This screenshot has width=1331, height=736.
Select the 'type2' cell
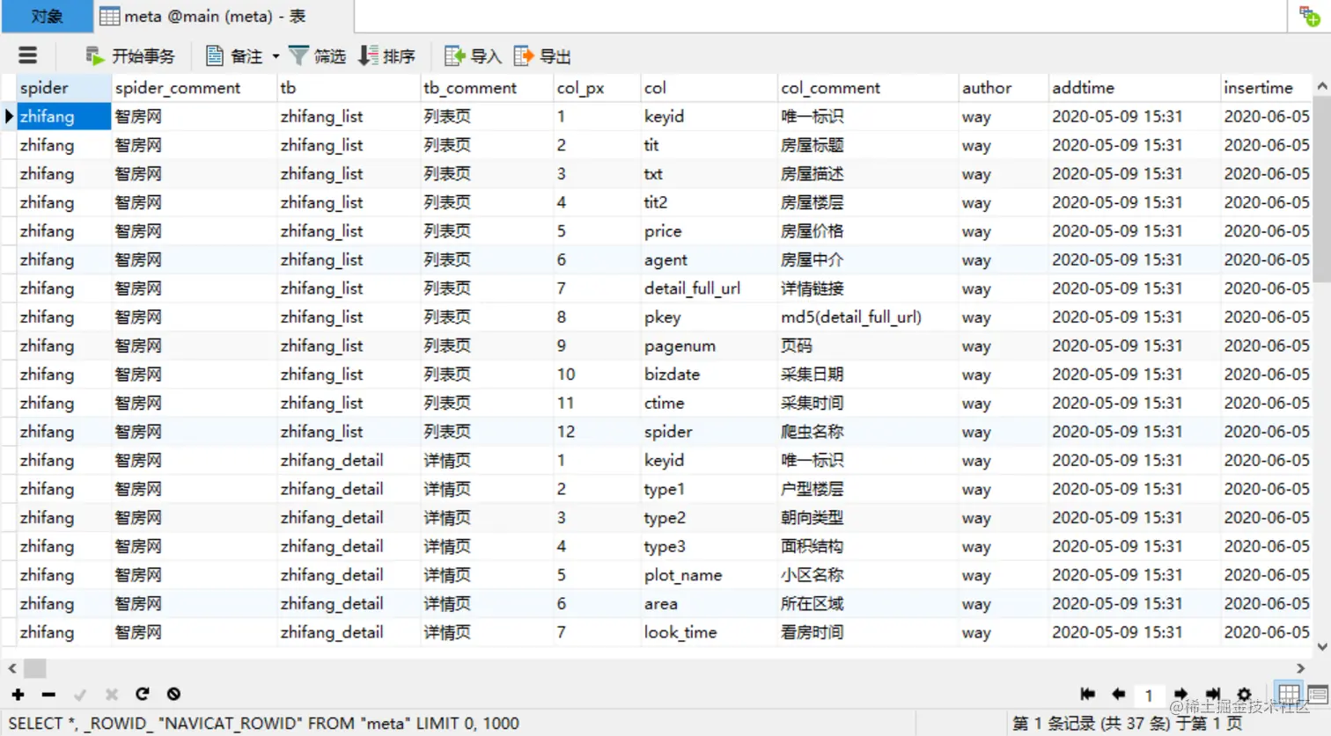coord(708,518)
